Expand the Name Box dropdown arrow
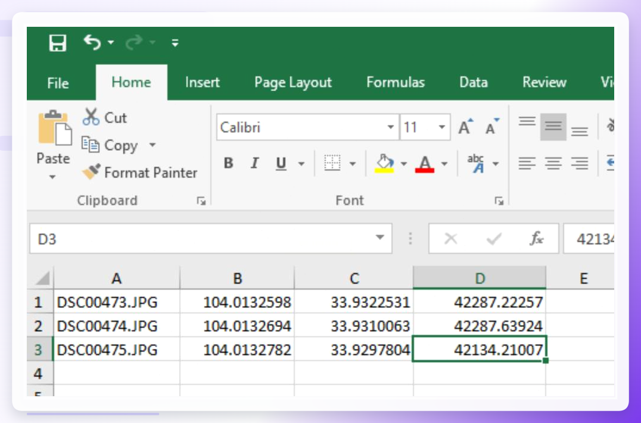This screenshot has height=423, width=641. point(380,238)
